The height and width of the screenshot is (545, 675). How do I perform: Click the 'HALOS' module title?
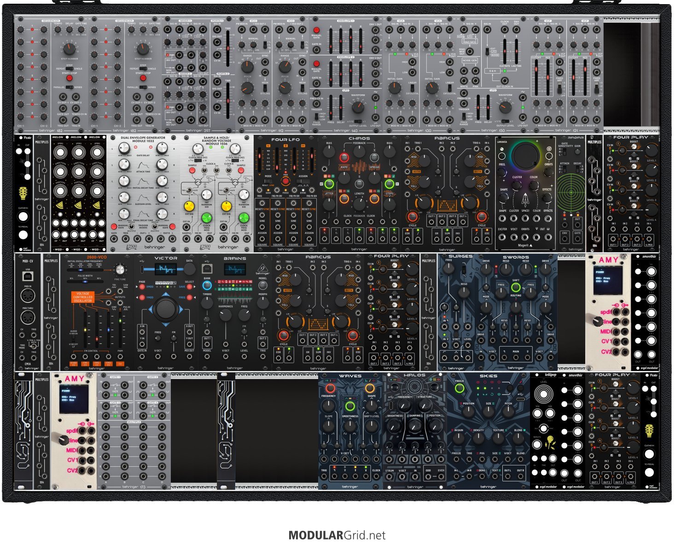coord(414,376)
